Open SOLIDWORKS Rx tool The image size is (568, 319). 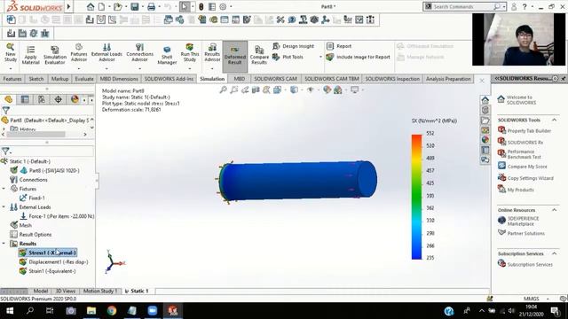(525, 142)
